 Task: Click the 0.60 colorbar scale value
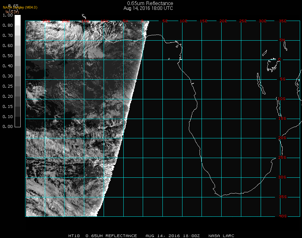(x=8, y=46)
